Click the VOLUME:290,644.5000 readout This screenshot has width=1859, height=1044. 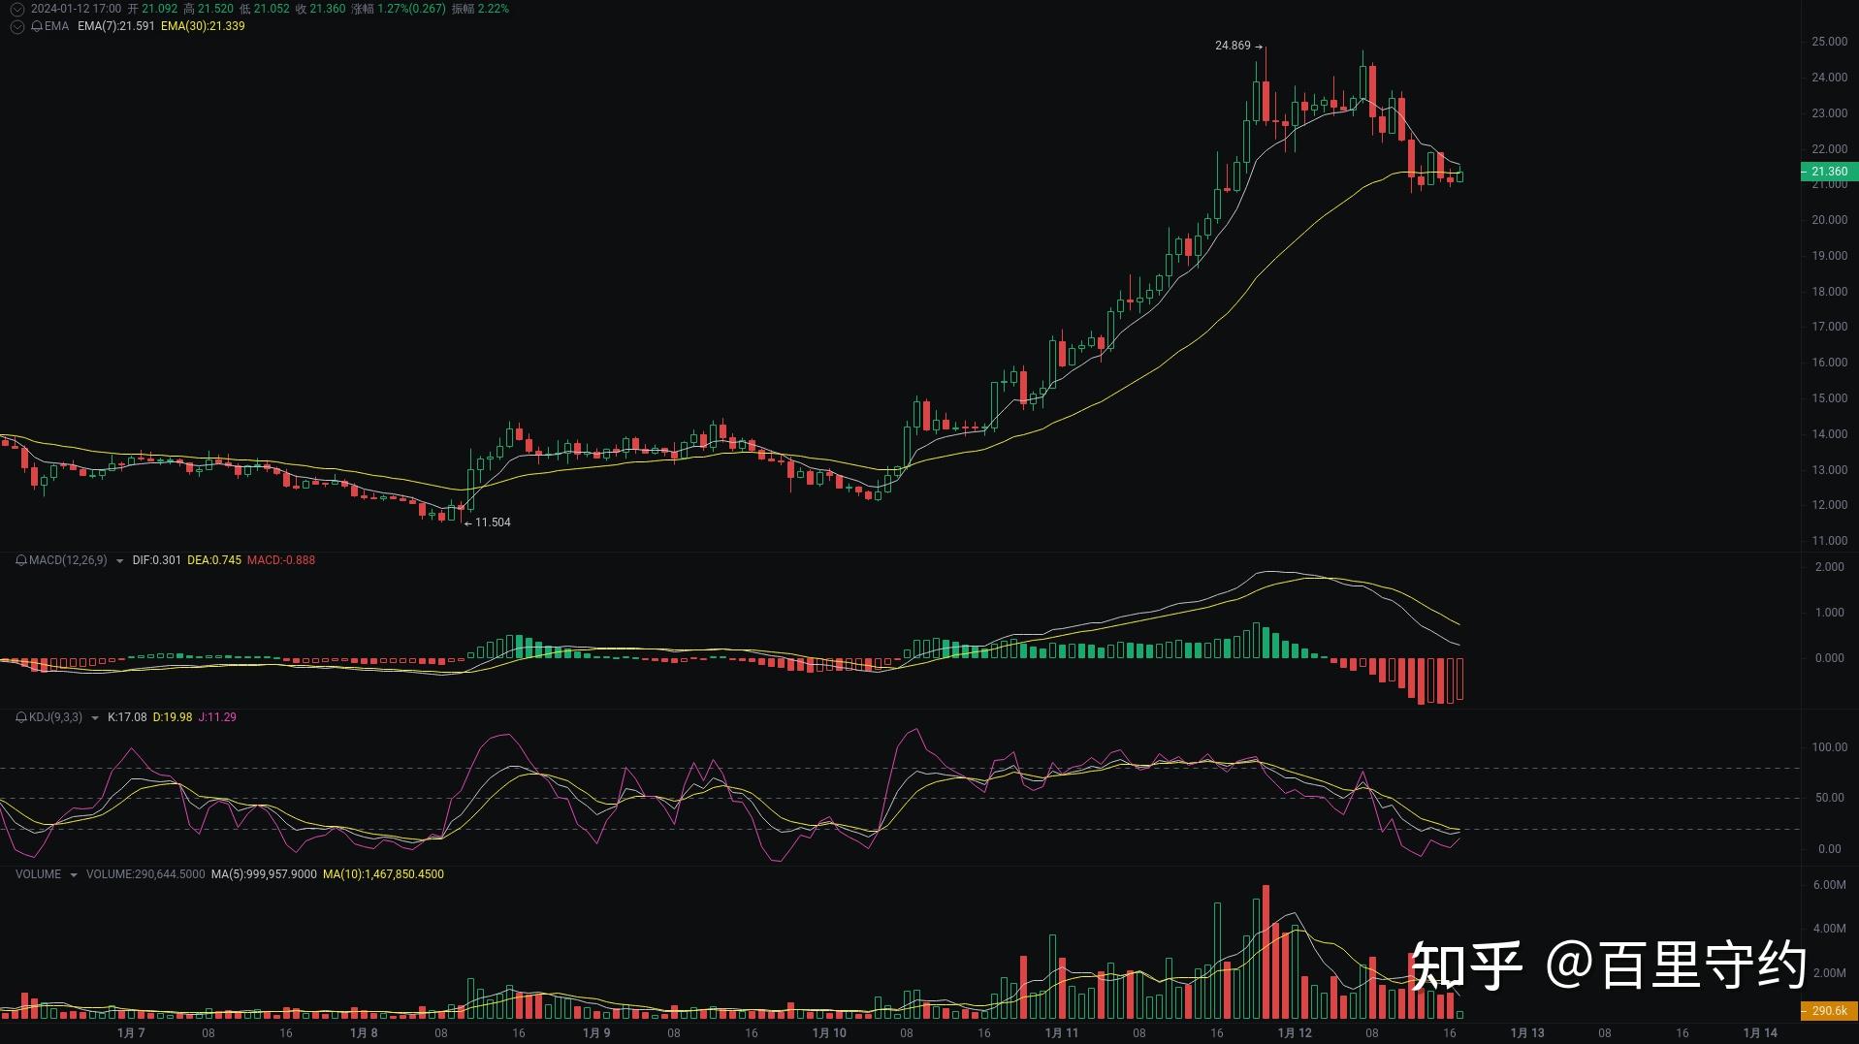[145, 874]
